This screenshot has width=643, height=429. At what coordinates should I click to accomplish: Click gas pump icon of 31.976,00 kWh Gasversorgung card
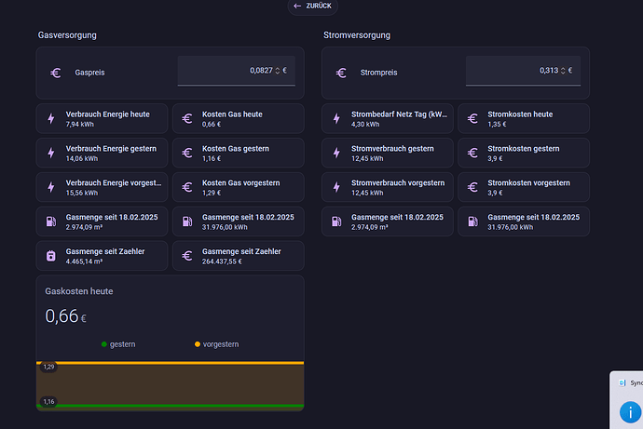187,221
